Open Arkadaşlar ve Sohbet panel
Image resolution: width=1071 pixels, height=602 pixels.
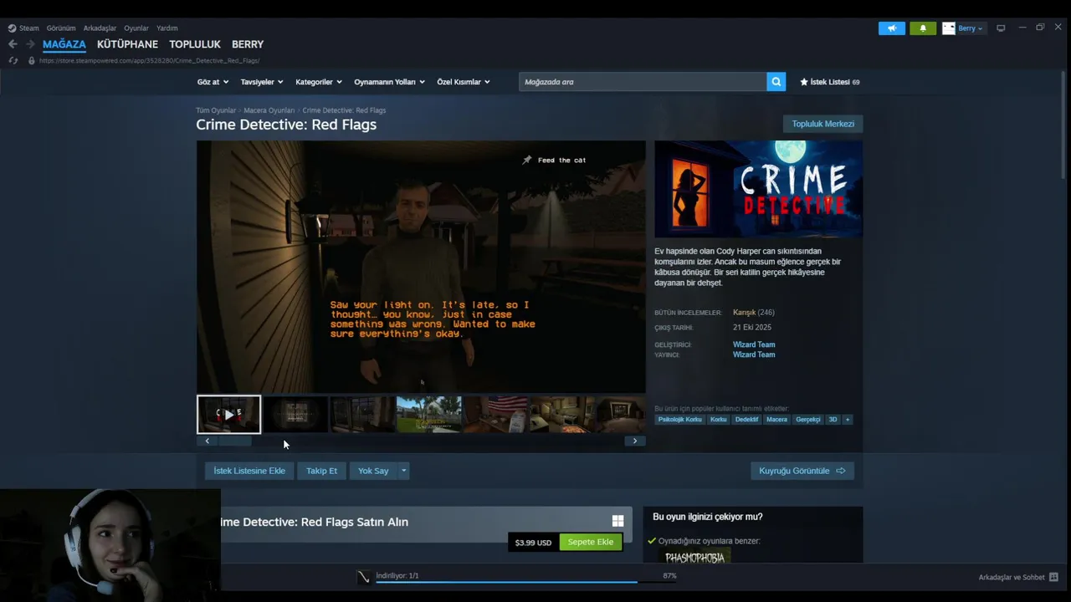pyautogui.click(x=1018, y=577)
